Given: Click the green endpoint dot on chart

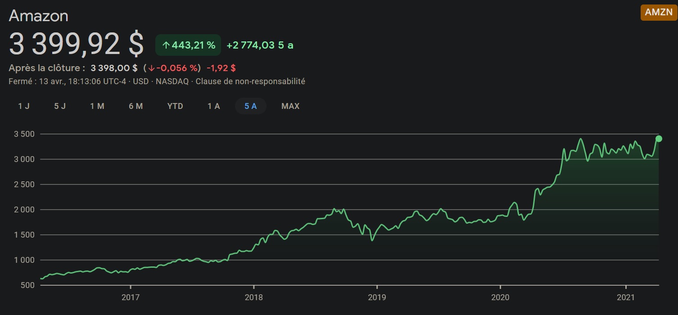Looking at the screenshot, I should [659, 139].
